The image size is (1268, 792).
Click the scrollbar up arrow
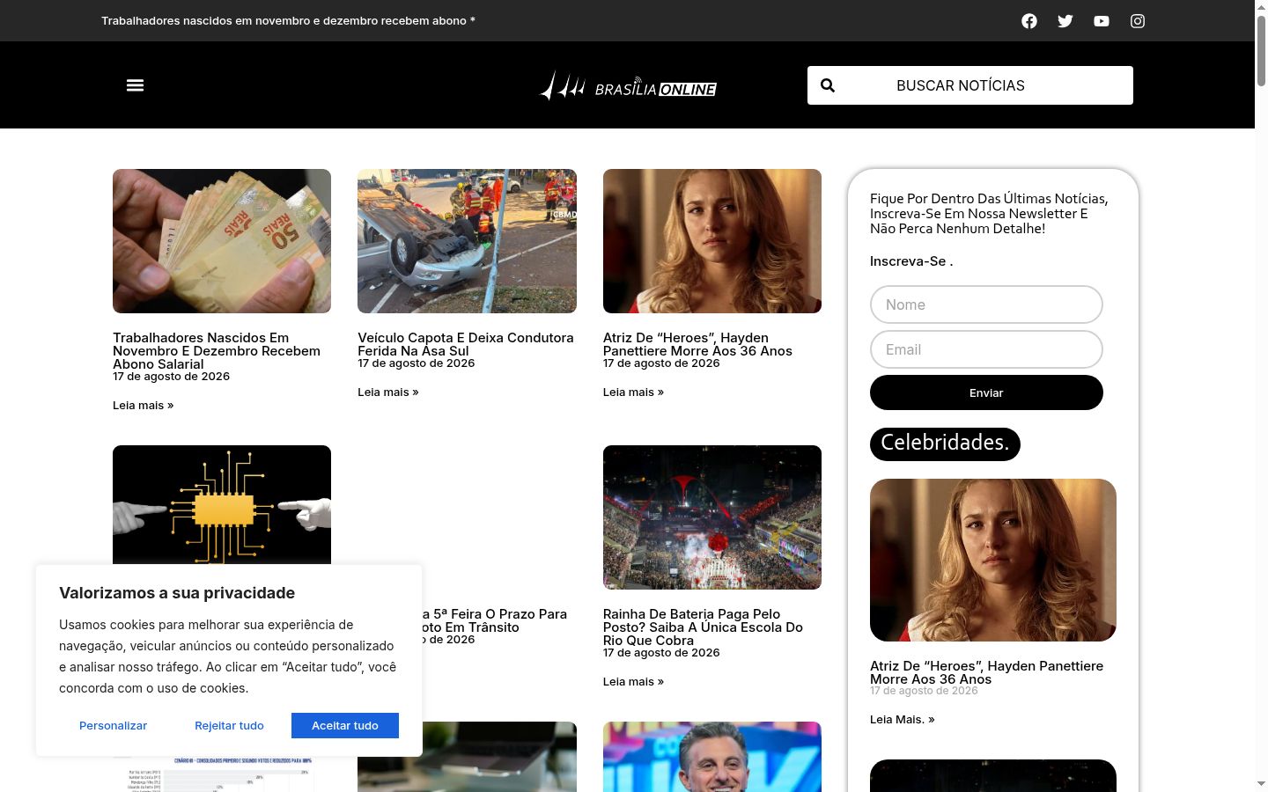pos(1261,7)
